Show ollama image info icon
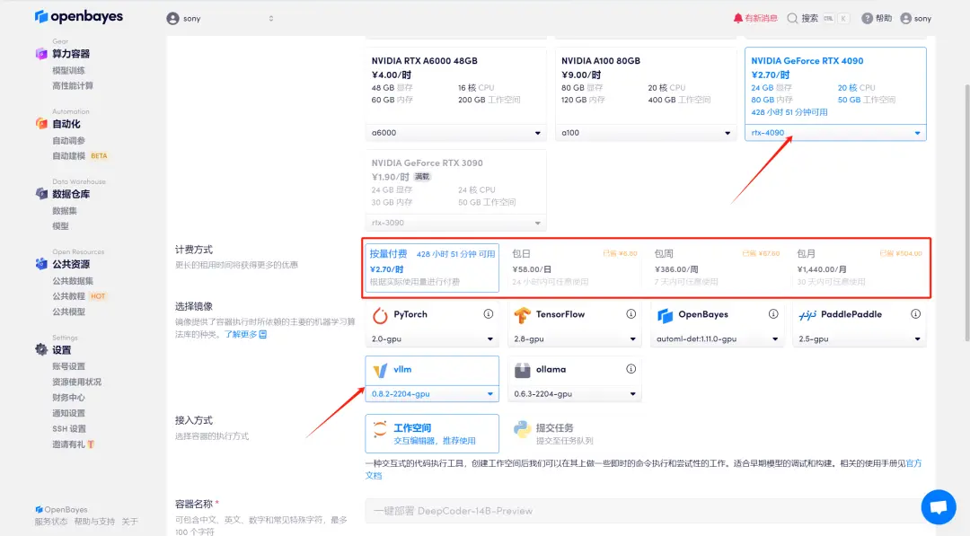Screen dimensions: 970x536 click(631, 369)
